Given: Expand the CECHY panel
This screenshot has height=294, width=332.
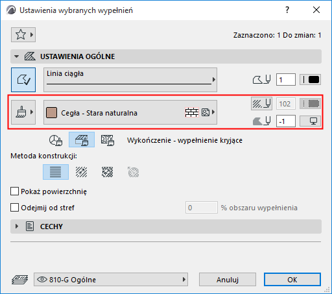Looking at the screenshot, I should pyautogui.click(x=16, y=227).
